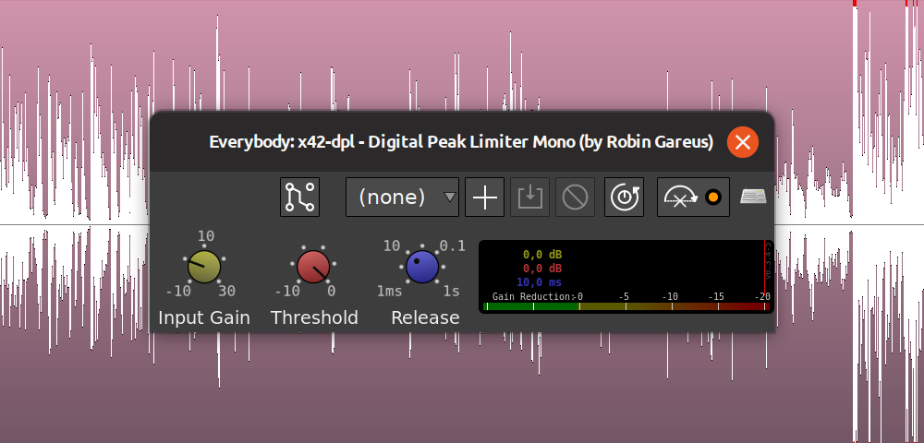Click the Release label
The height and width of the screenshot is (443, 924).
coord(425,317)
